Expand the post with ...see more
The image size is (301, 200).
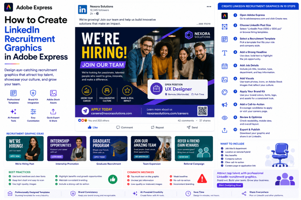[203, 24]
